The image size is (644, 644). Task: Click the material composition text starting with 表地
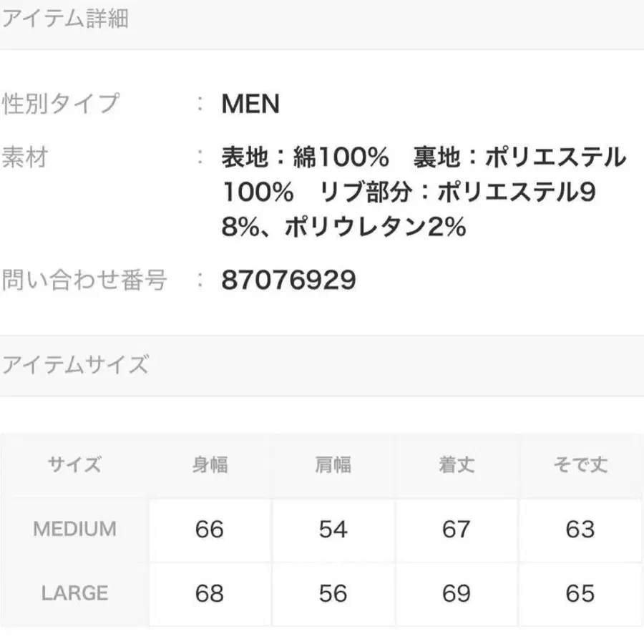pos(424,192)
